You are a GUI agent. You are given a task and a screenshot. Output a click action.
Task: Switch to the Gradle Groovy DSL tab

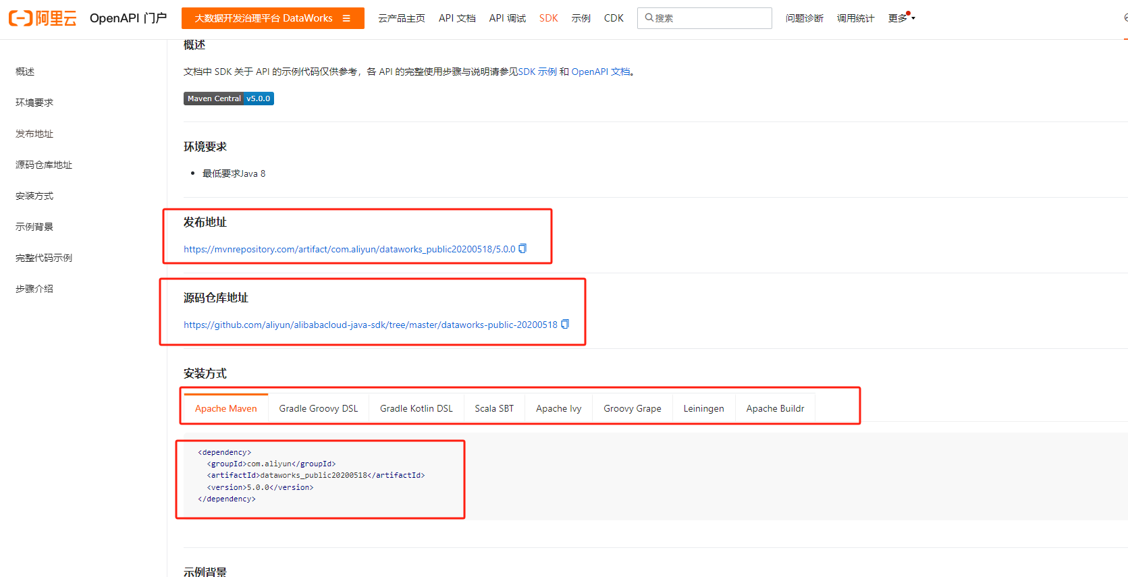(319, 408)
